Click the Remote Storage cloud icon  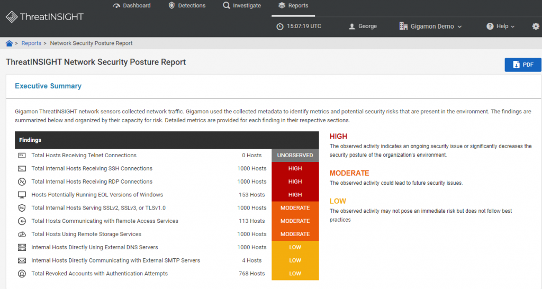22,234
